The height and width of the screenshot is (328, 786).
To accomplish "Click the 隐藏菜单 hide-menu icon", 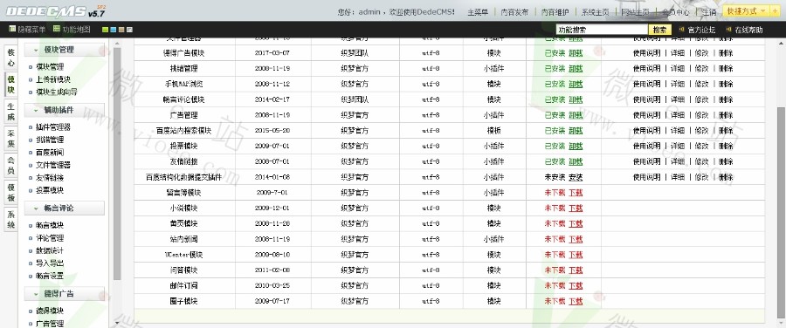I will [12, 29].
